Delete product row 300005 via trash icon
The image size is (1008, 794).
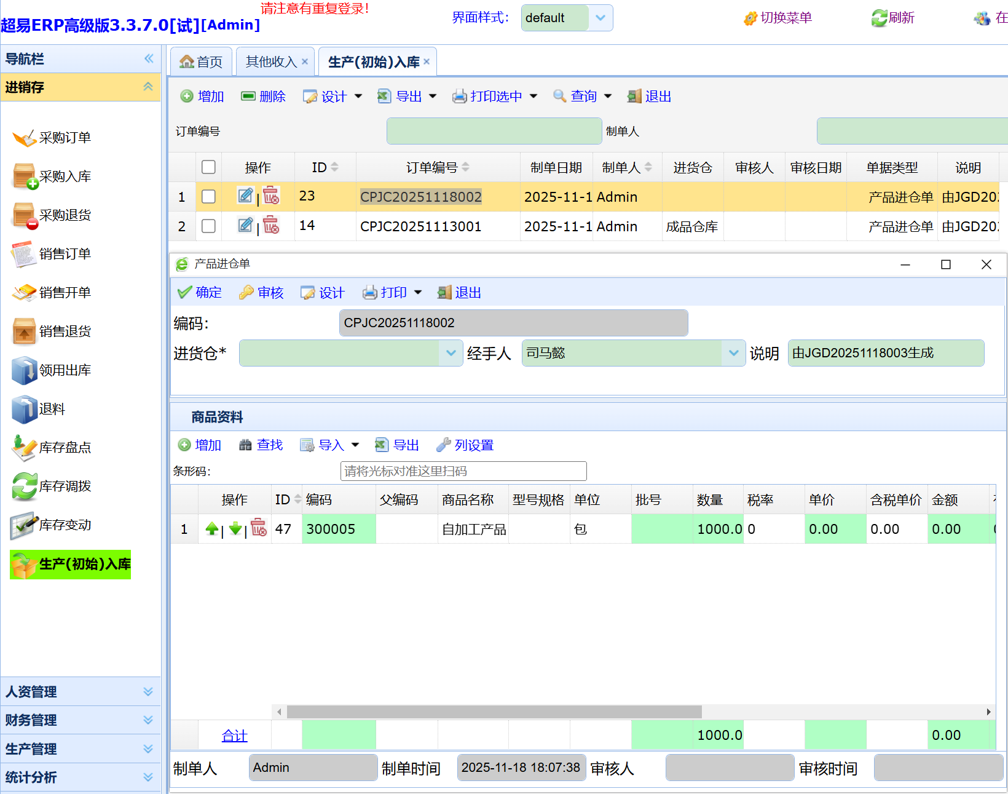tap(259, 528)
